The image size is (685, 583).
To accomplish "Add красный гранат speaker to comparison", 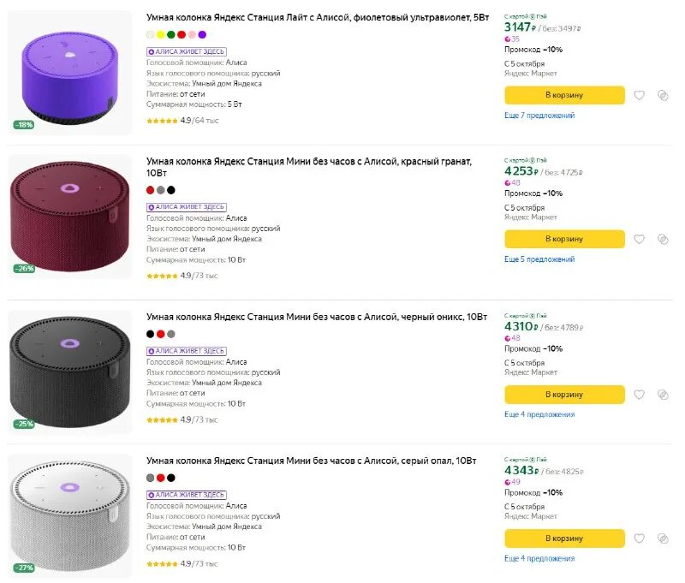I will (x=663, y=239).
